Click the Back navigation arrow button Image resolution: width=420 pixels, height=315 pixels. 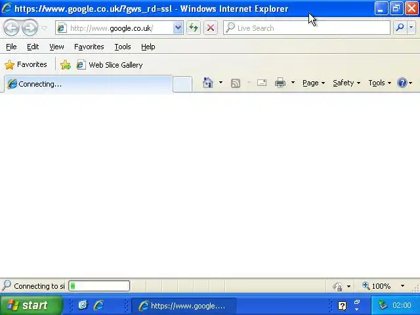click(x=11, y=28)
